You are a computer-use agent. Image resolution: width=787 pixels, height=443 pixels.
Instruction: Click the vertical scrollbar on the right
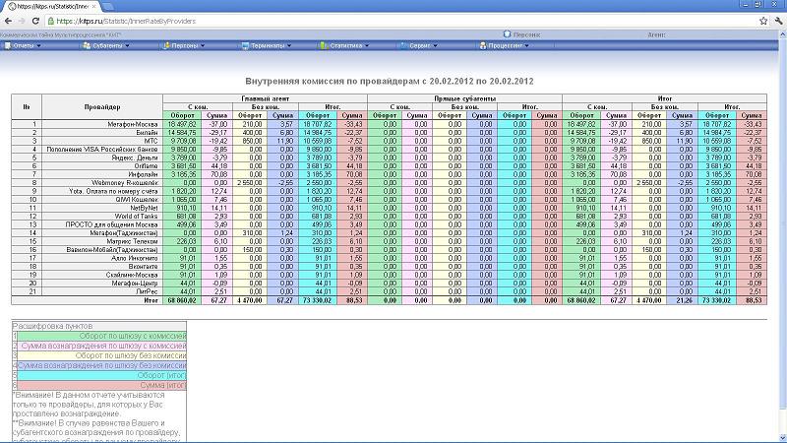click(782, 226)
